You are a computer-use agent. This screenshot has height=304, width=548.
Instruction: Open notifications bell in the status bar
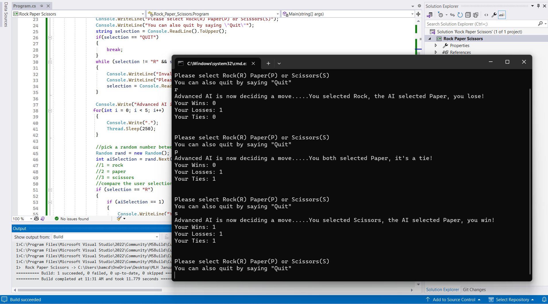[x=544, y=299]
